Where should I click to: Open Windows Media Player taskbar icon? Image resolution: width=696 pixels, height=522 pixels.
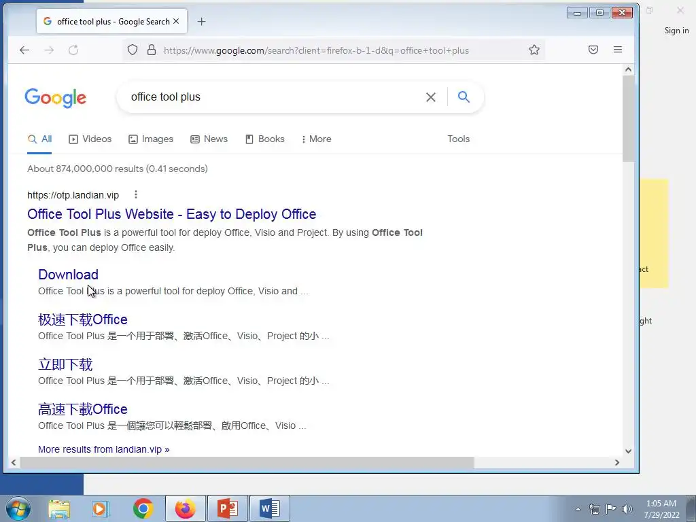(x=101, y=508)
